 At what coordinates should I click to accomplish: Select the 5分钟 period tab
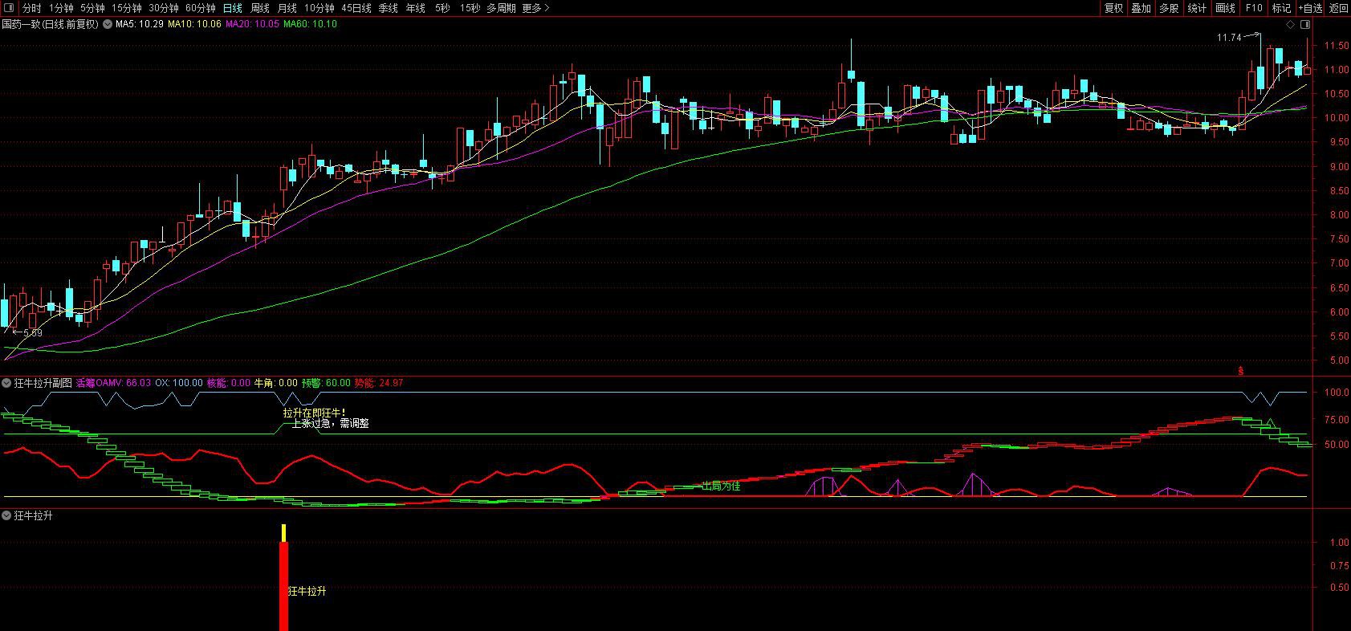pyautogui.click(x=92, y=8)
